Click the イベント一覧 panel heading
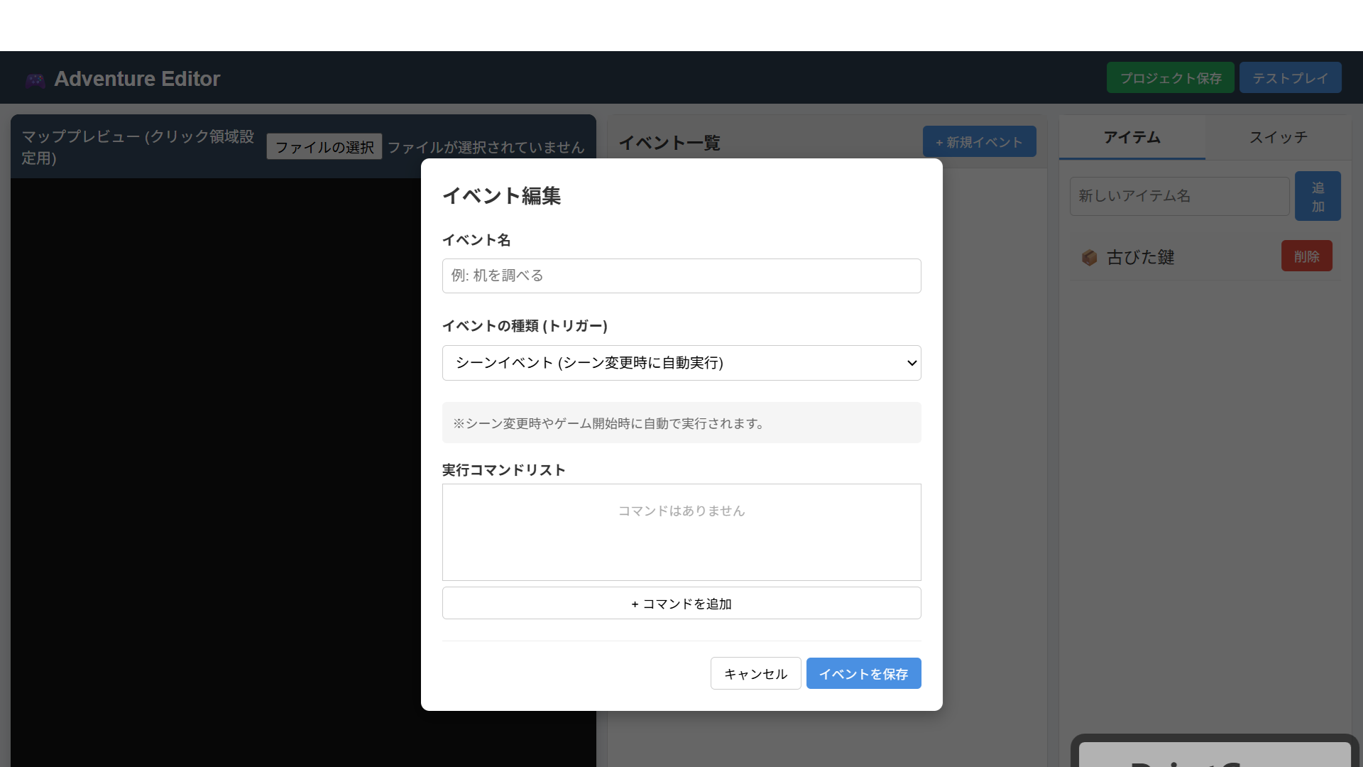1363x767 pixels. pos(669,143)
